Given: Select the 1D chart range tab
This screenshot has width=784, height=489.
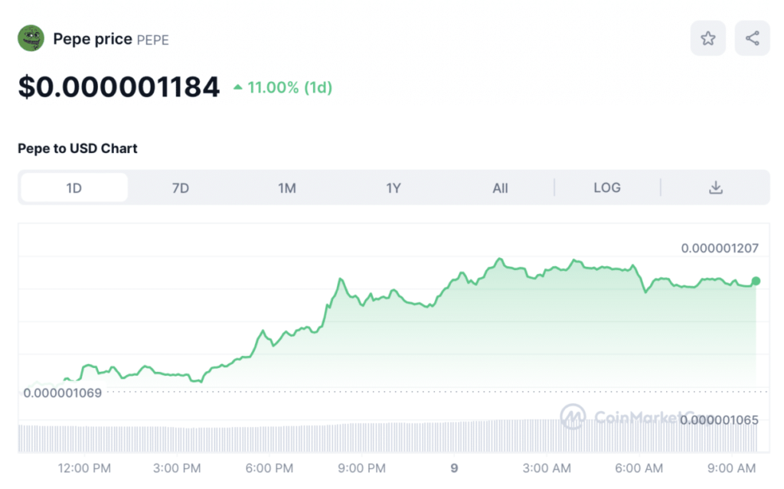Looking at the screenshot, I should click(x=74, y=187).
